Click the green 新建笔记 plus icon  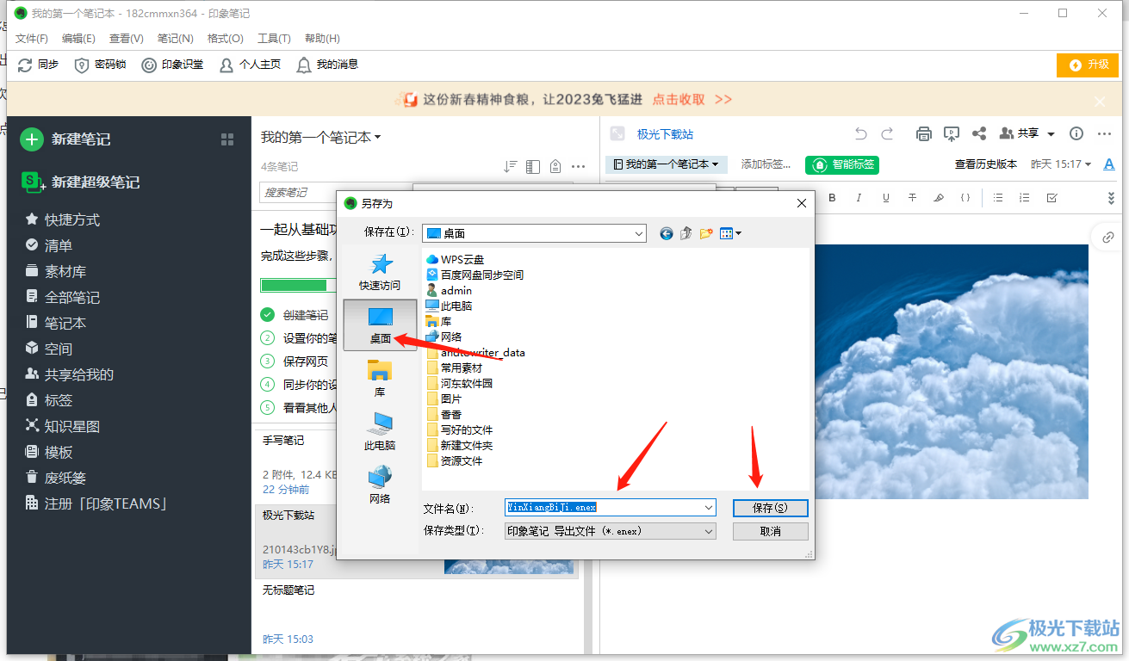[x=32, y=139]
